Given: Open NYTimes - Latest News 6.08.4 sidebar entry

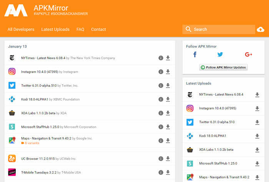Looking at the screenshot, I should (221, 94).
